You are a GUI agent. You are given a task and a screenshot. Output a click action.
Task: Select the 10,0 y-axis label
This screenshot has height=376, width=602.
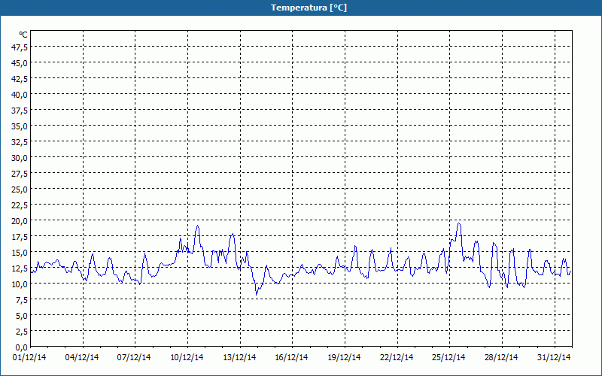[x=20, y=285]
